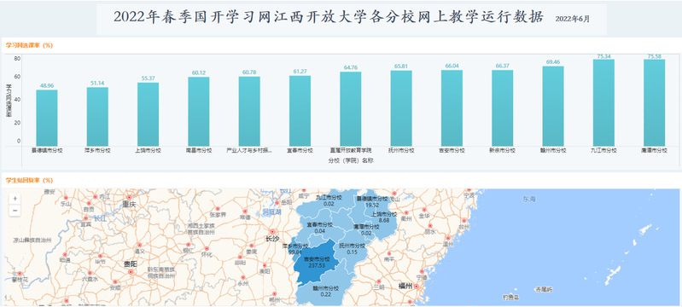Select the 吉安市分校 bar in the chart
Viewport: 682px width, 307px height.
click(452, 108)
